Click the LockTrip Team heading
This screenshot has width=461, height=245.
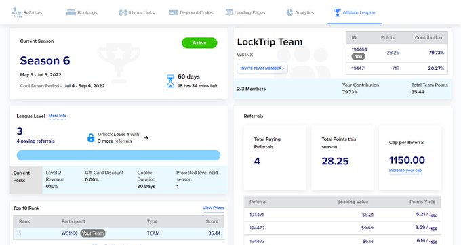point(270,42)
